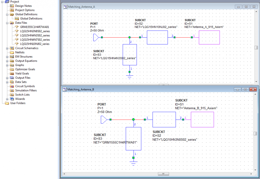Viewport: 260px width, 179px height.
Task: Click the Project Options icon
Action: click(12, 10)
